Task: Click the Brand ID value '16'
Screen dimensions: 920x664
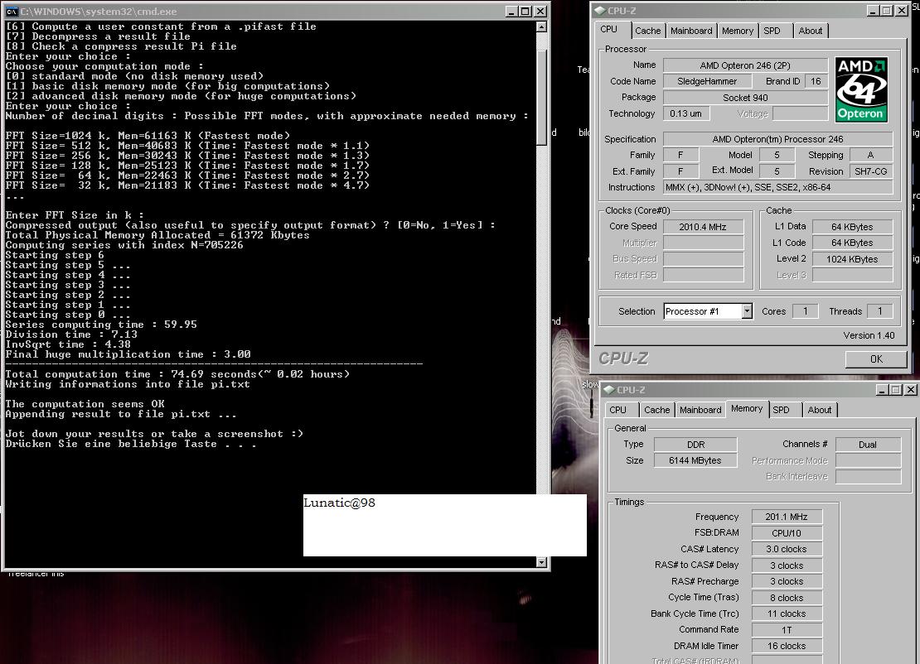Action: point(816,81)
